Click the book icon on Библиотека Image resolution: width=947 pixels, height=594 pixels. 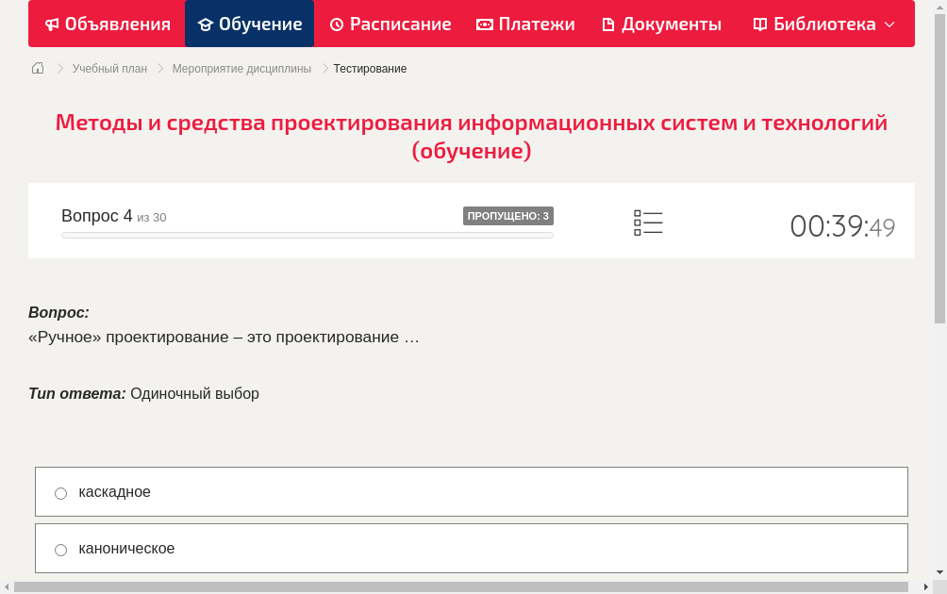coord(758,24)
